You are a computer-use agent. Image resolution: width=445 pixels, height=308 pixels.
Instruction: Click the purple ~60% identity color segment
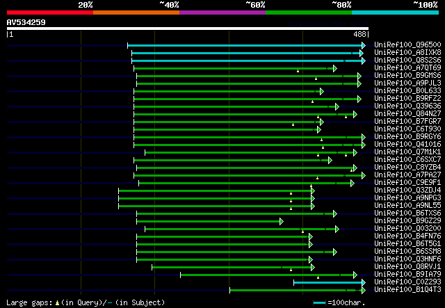pyautogui.click(x=222, y=13)
